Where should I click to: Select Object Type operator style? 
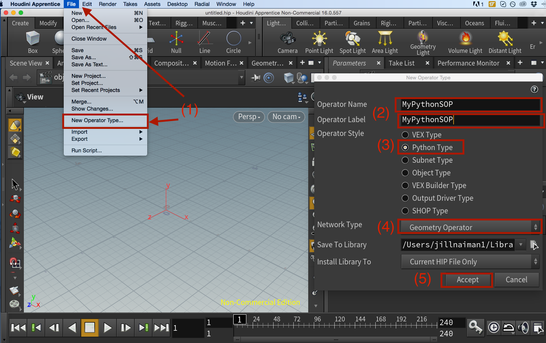pos(405,173)
